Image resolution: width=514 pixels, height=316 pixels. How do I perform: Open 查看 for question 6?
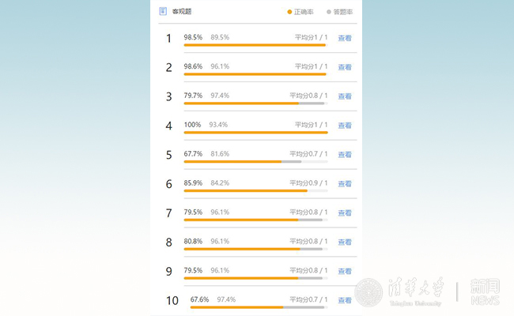(345, 184)
